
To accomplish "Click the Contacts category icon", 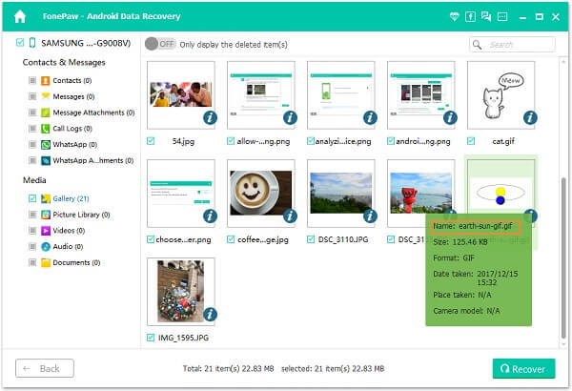I will pos(45,80).
